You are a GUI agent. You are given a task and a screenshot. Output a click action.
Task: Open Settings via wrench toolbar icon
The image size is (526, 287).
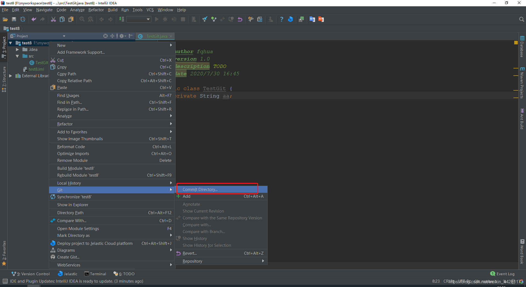pos(251,19)
